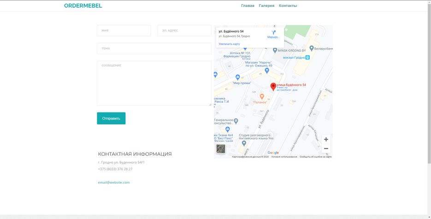Click the Маршру... directions link text
The height and width of the screenshot is (219, 431).
[x=273, y=37]
